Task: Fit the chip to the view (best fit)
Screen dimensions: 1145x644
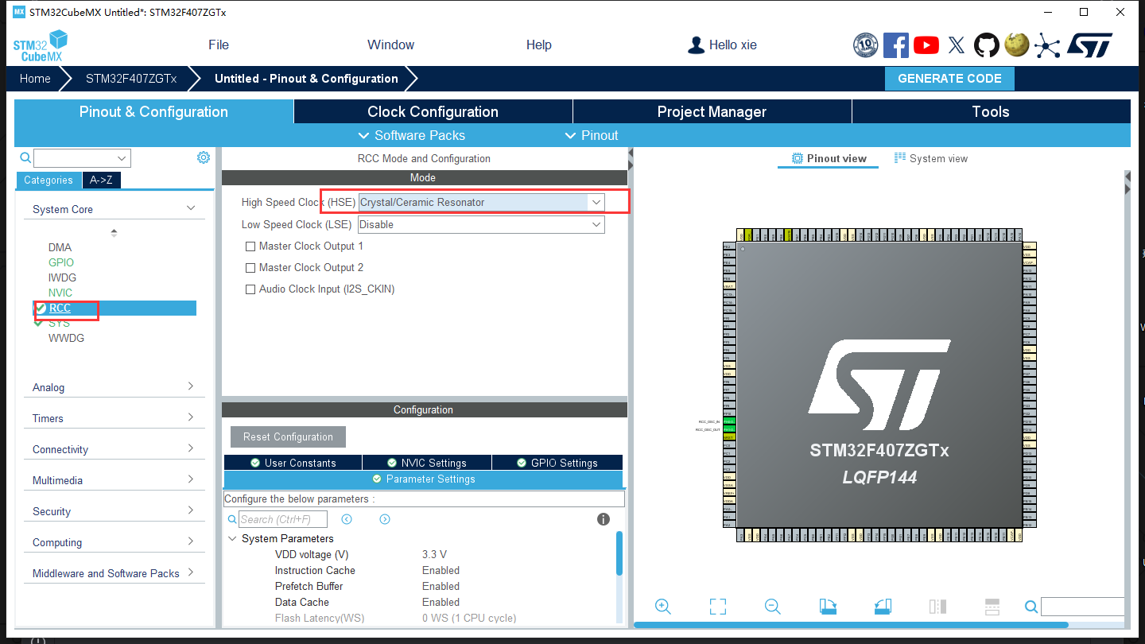Action: click(x=718, y=607)
